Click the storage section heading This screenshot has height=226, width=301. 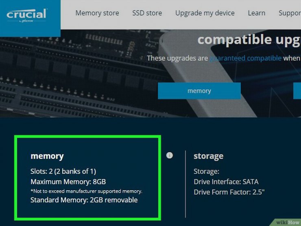(x=209, y=156)
